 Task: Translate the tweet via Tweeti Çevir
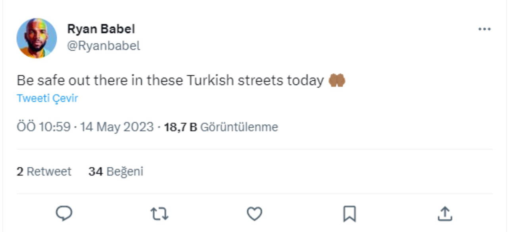(x=47, y=98)
